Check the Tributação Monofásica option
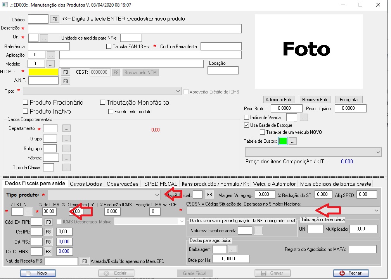Image resolution: width=391 pixels, height=280 pixels. [103, 103]
